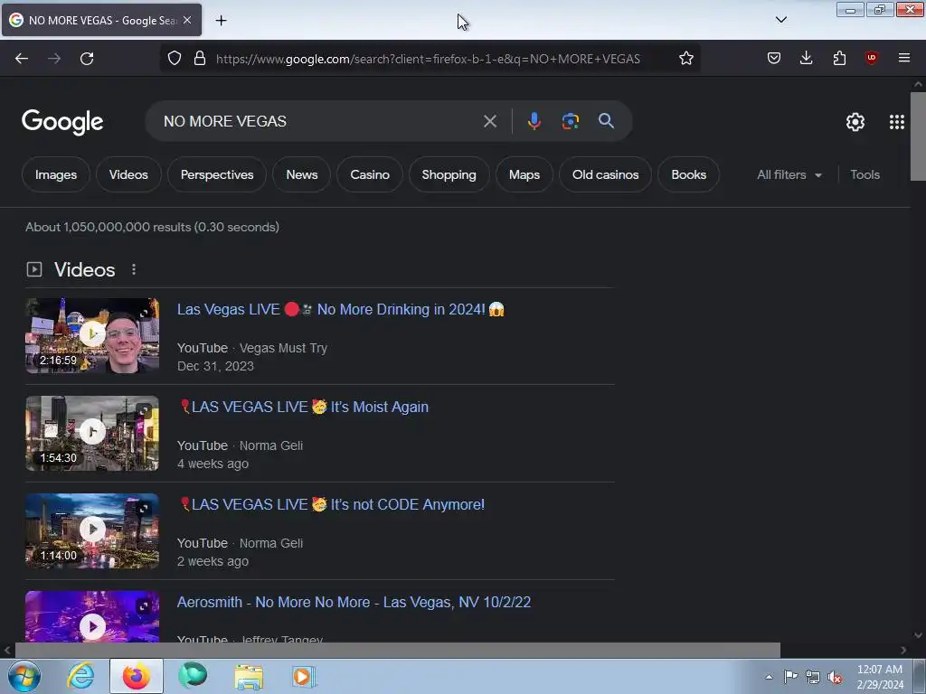Click the uBlock Origin extension icon

[x=871, y=58]
